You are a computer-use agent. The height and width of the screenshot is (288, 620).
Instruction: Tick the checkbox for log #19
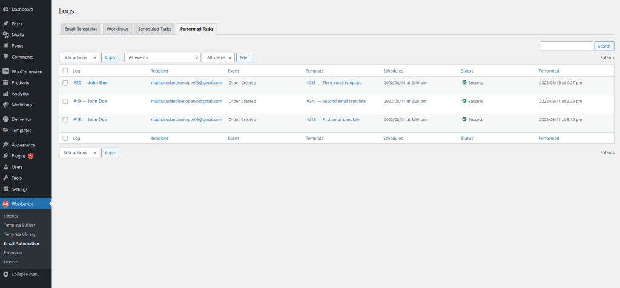tap(65, 101)
